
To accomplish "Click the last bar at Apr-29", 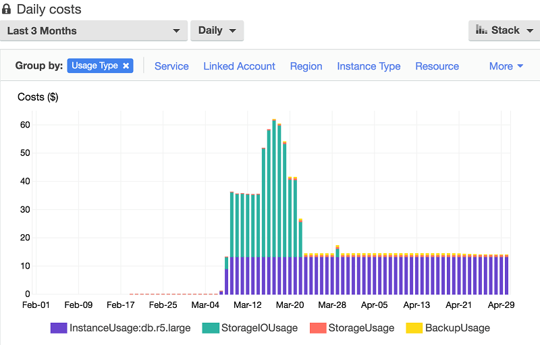I will (507, 274).
